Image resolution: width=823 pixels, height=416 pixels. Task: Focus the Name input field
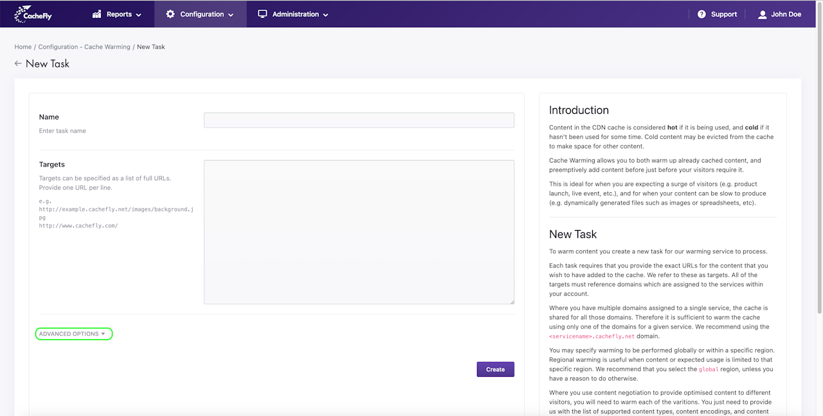359,120
